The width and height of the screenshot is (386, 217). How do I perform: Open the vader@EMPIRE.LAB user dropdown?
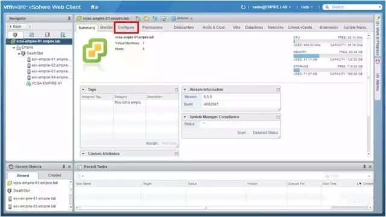271,7
